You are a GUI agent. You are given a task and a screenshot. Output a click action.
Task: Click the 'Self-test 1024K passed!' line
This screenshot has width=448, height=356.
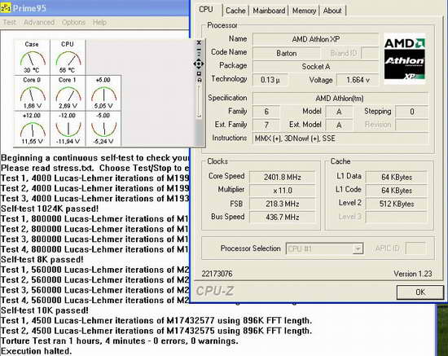point(50,209)
